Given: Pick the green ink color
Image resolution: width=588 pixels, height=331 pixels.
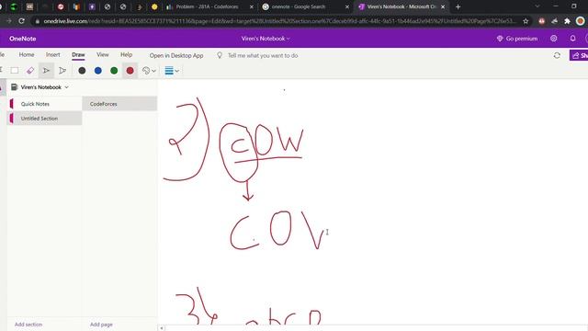Looking at the screenshot, I should pyautogui.click(x=114, y=71).
